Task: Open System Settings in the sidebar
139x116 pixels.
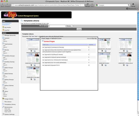Action: (9, 114)
